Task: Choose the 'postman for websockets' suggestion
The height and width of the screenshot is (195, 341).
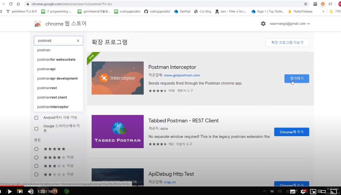Action: [59, 60]
